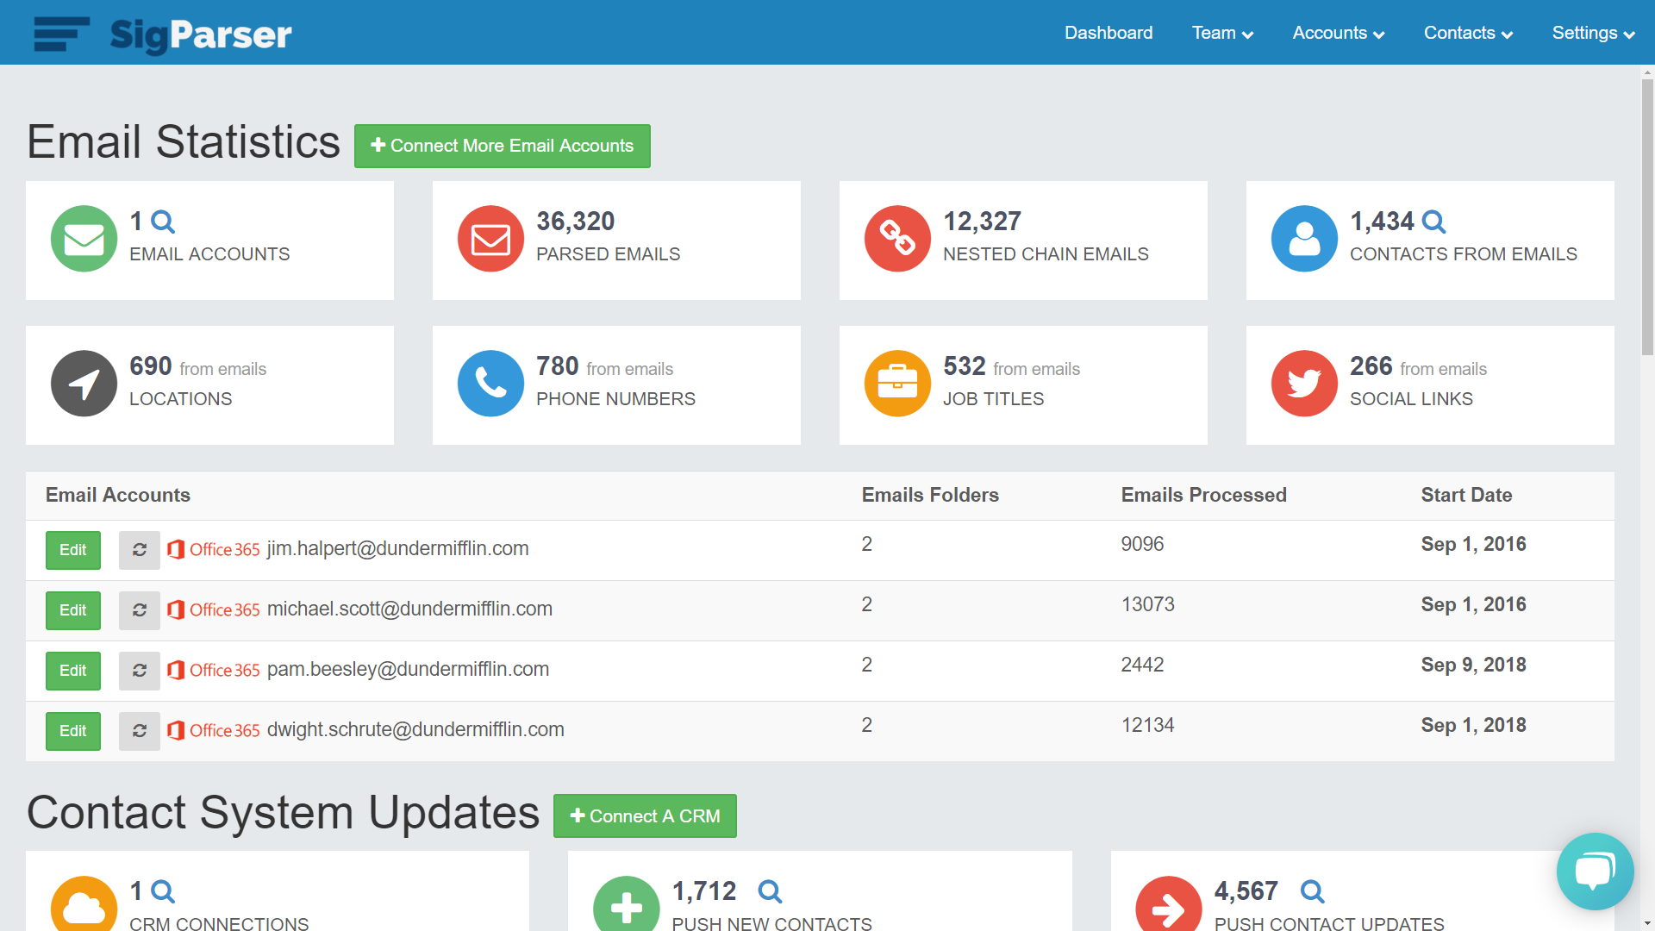
Task: Click the magnifier beside 4,567 contact updates
Action: pyautogui.click(x=1312, y=891)
